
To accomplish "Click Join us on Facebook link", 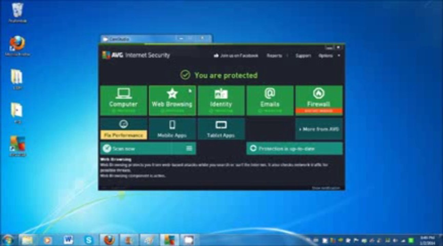I will coord(236,56).
